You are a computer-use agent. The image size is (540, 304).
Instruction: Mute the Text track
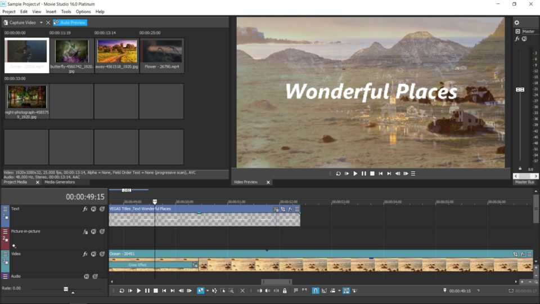(93, 209)
